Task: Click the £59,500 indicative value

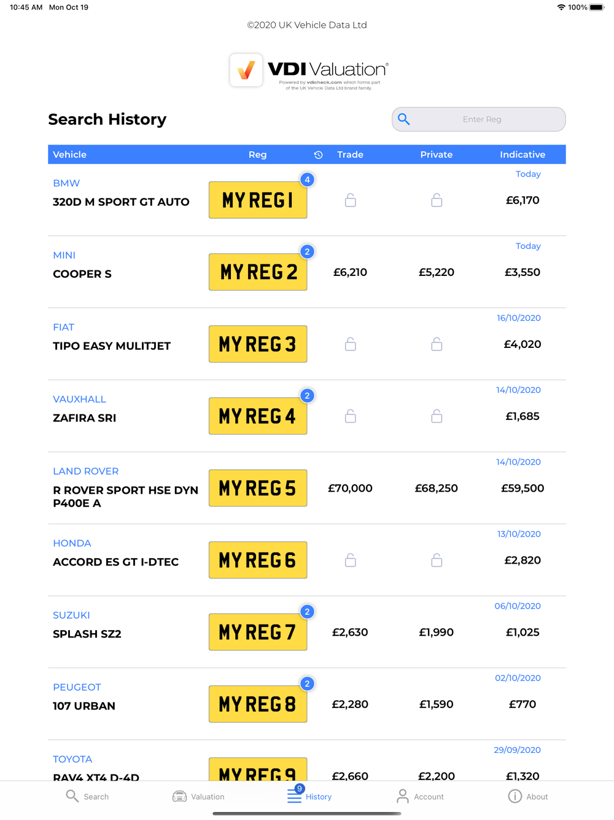Action: click(x=523, y=488)
